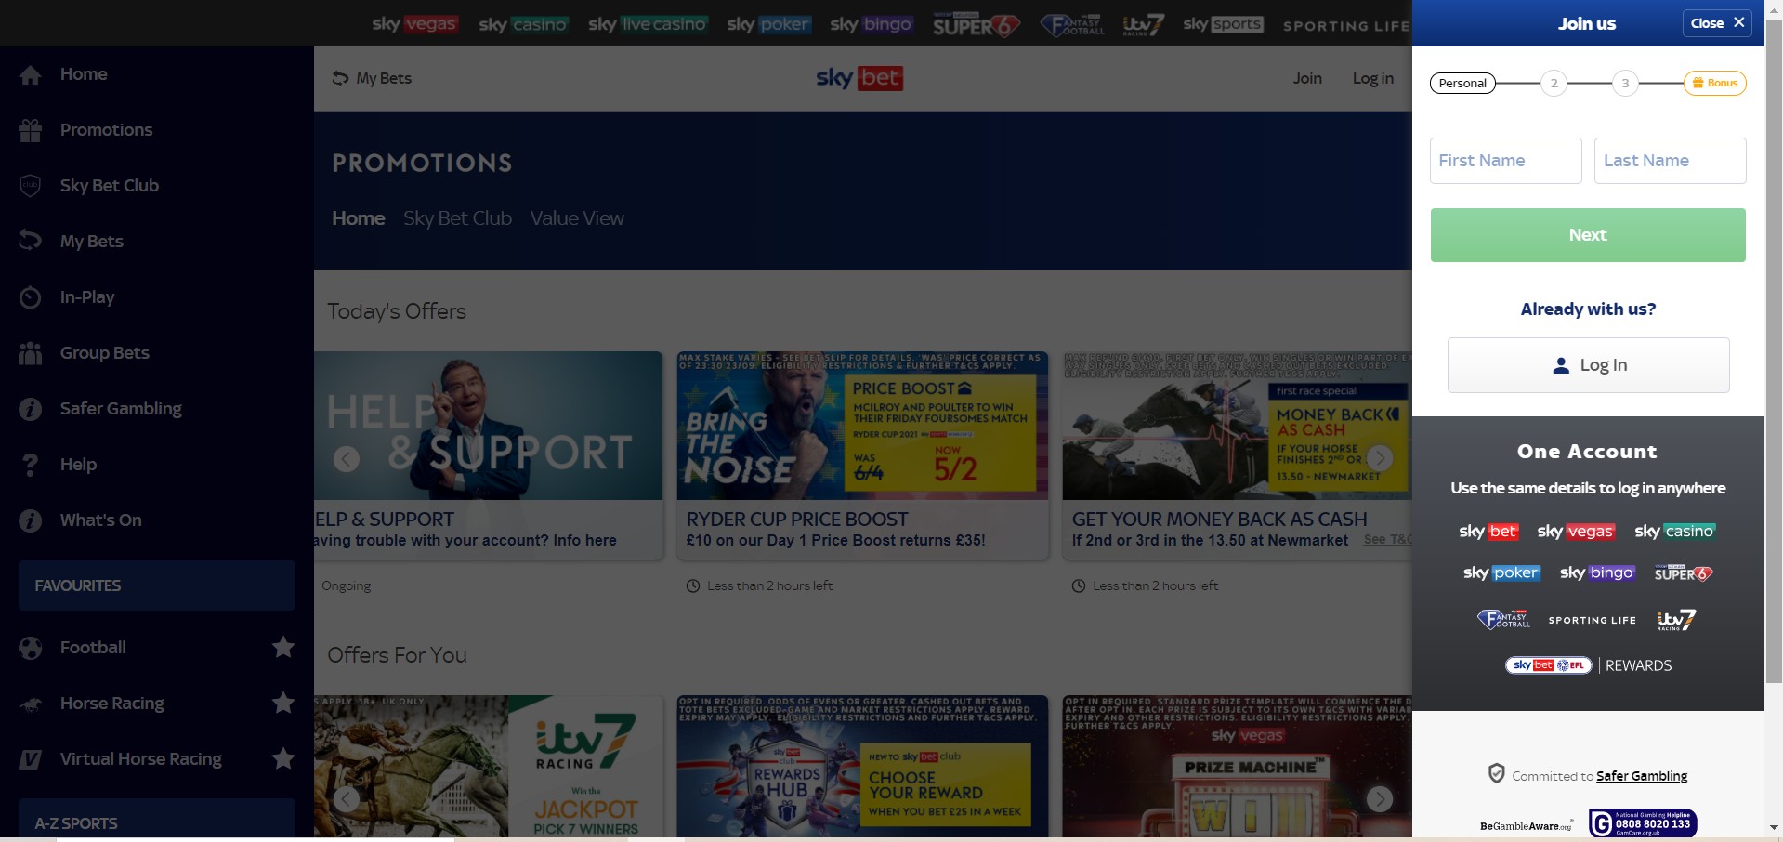Select the Horse Racing icon in sidebar

click(x=30, y=704)
